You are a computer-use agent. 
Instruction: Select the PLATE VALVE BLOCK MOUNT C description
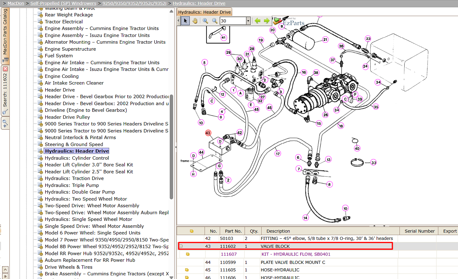pyautogui.click(x=293, y=262)
